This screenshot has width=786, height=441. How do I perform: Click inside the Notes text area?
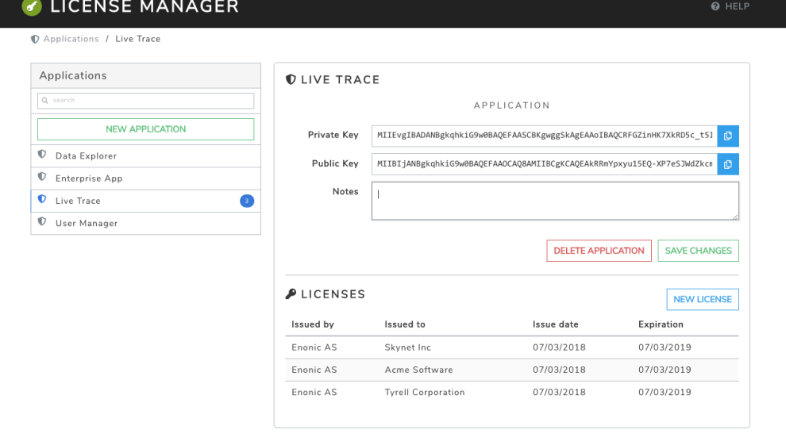[x=555, y=201]
